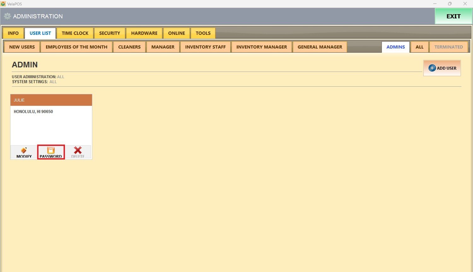Select the CLEANERS user group
473x272 pixels.
tap(129, 47)
